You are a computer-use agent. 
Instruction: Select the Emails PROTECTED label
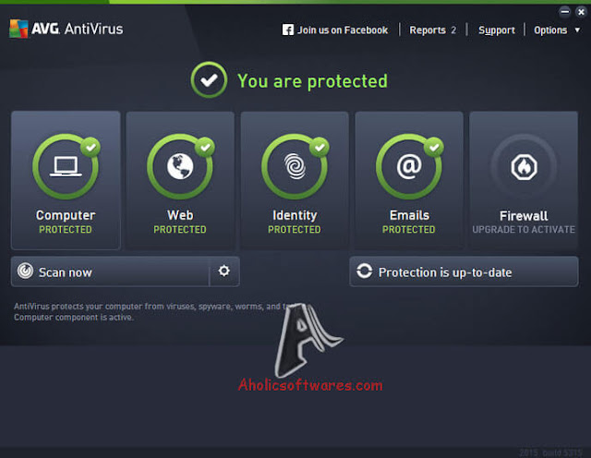(409, 229)
